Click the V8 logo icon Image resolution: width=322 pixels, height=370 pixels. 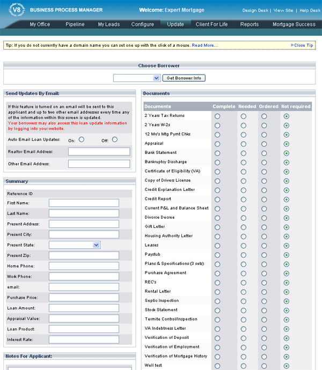click(17, 10)
